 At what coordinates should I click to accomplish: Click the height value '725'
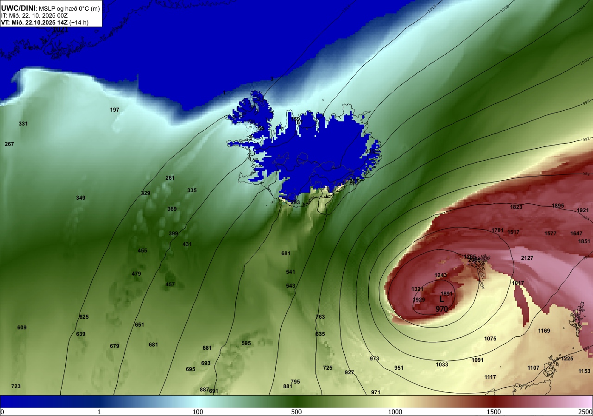pos(328,368)
